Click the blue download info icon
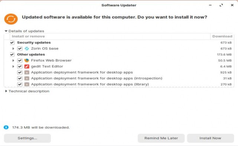The image size is (238, 146). (x=6, y=128)
